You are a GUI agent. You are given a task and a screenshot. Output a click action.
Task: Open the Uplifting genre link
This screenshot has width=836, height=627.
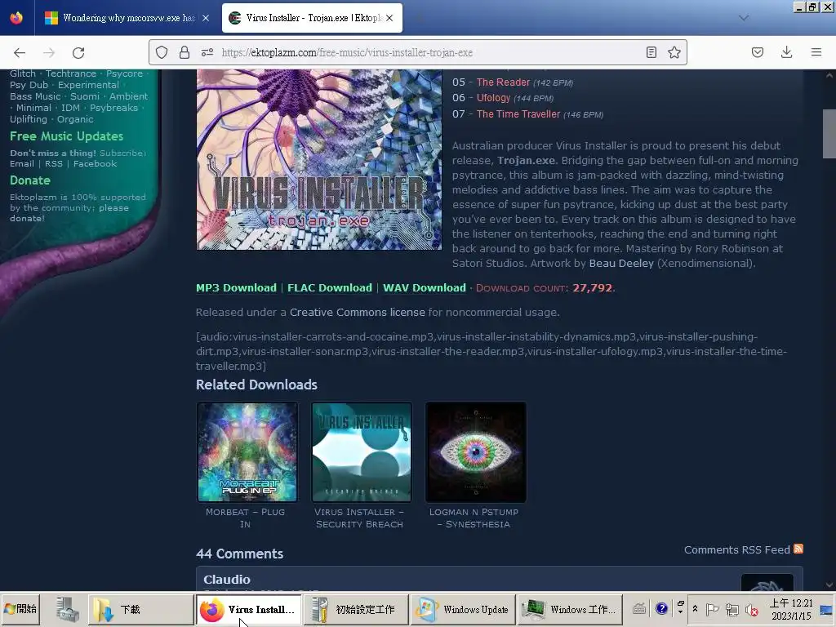[29, 119]
